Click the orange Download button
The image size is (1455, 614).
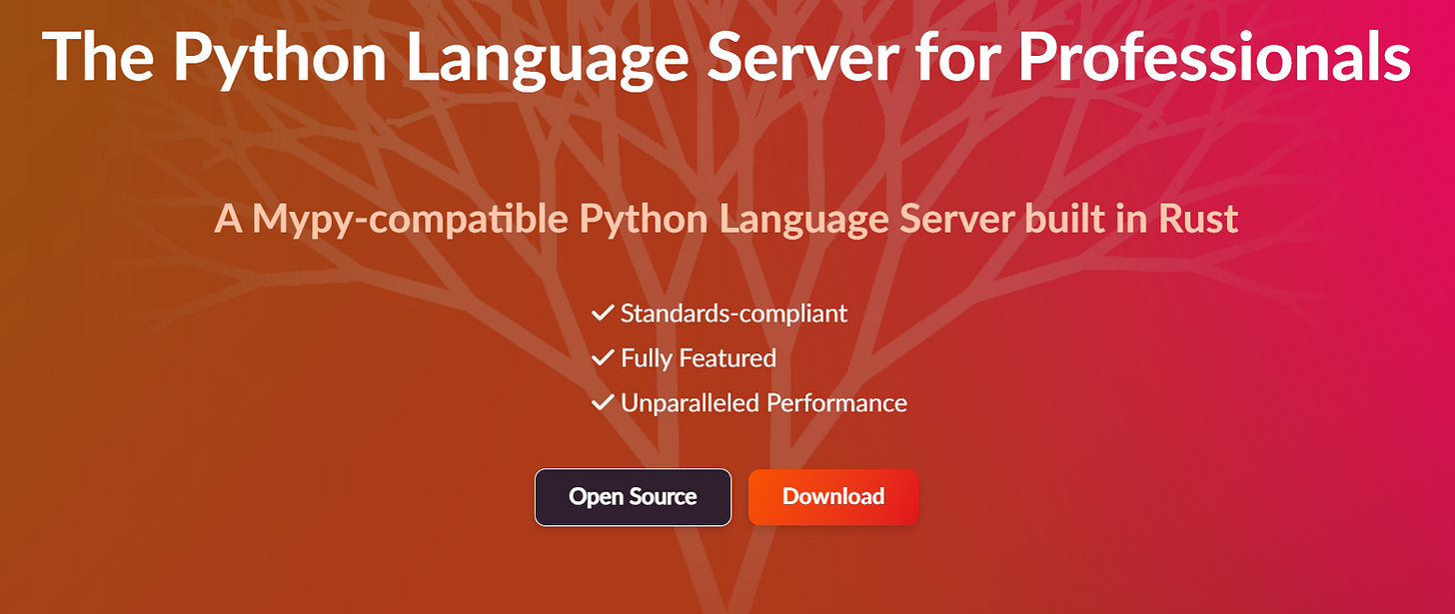pyautogui.click(x=833, y=497)
